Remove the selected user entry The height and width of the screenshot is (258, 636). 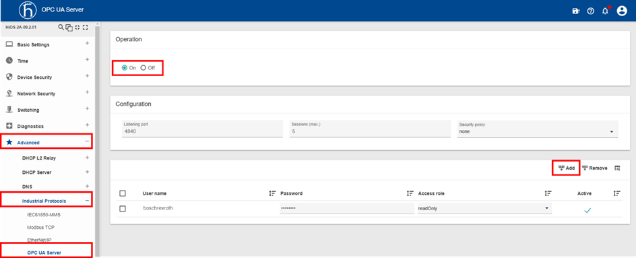595,168
